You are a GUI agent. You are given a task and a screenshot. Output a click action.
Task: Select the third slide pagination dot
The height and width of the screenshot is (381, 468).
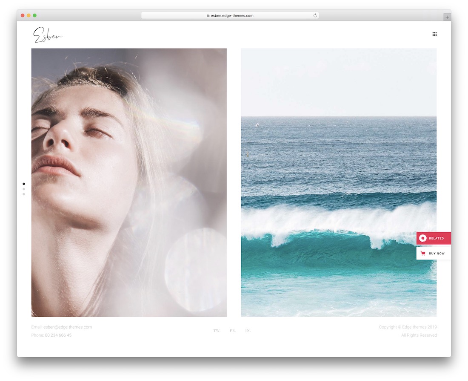(24, 194)
